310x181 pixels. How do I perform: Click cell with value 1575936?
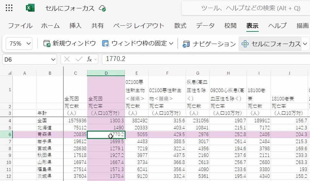[x=75, y=121]
